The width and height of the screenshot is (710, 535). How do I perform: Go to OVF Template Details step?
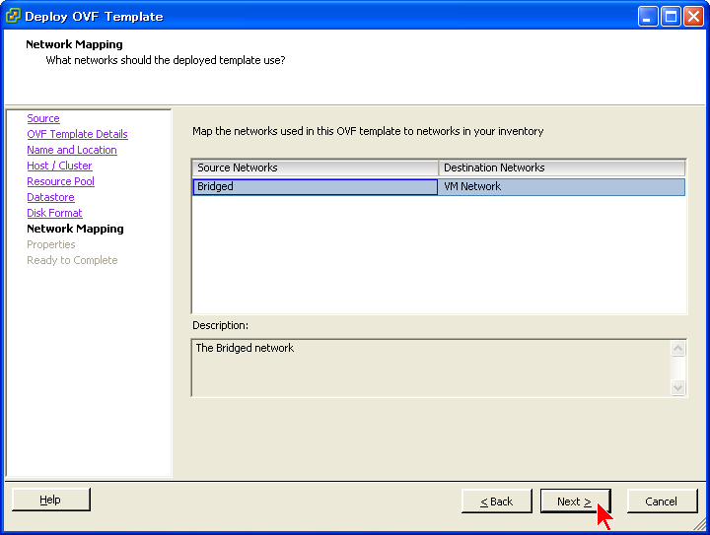[x=77, y=134]
